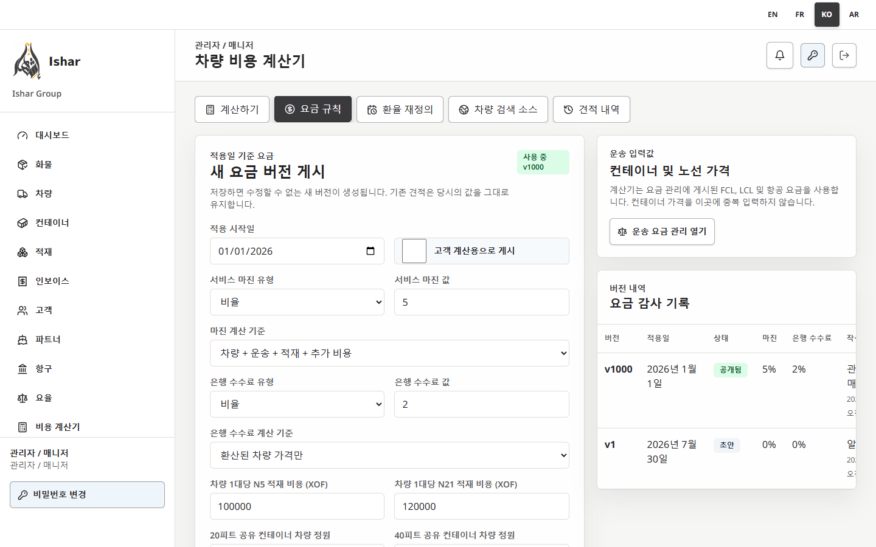Click the 사용 중 v1000 badge
The height and width of the screenshot is (547, 876).
tap(543, 162)
